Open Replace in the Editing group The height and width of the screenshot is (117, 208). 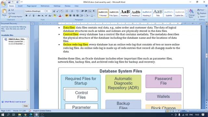click(201, 13)
